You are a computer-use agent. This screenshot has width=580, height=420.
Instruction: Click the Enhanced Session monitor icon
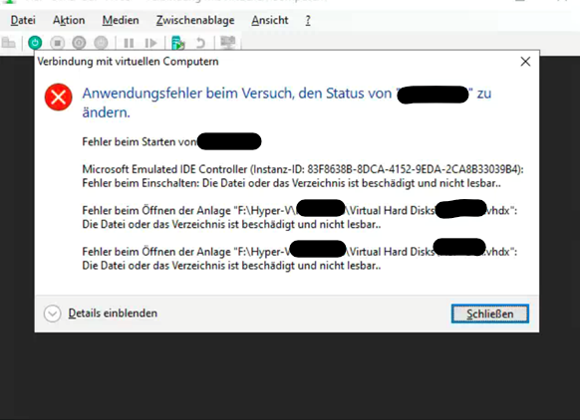click(228, 43)
